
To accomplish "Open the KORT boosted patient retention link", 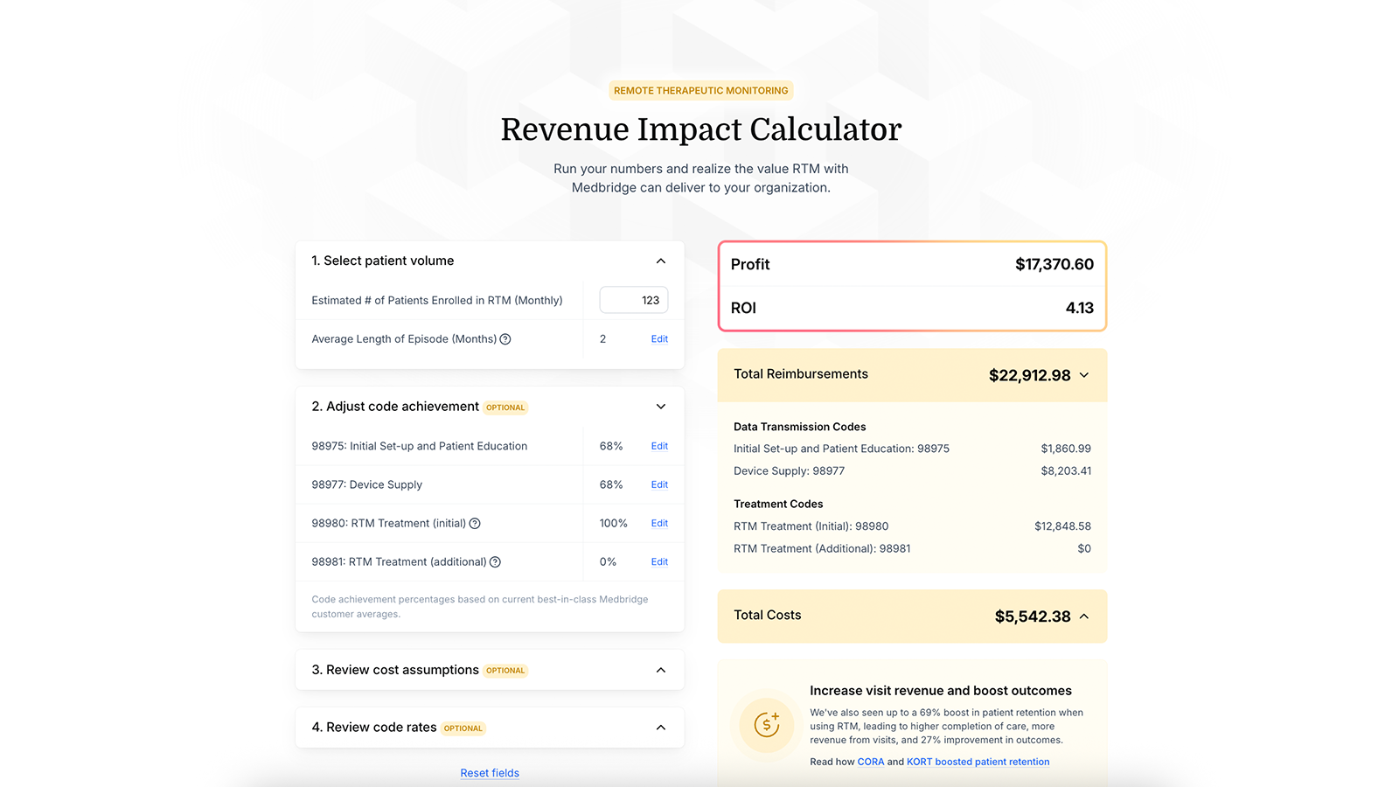I will [978, 762].
